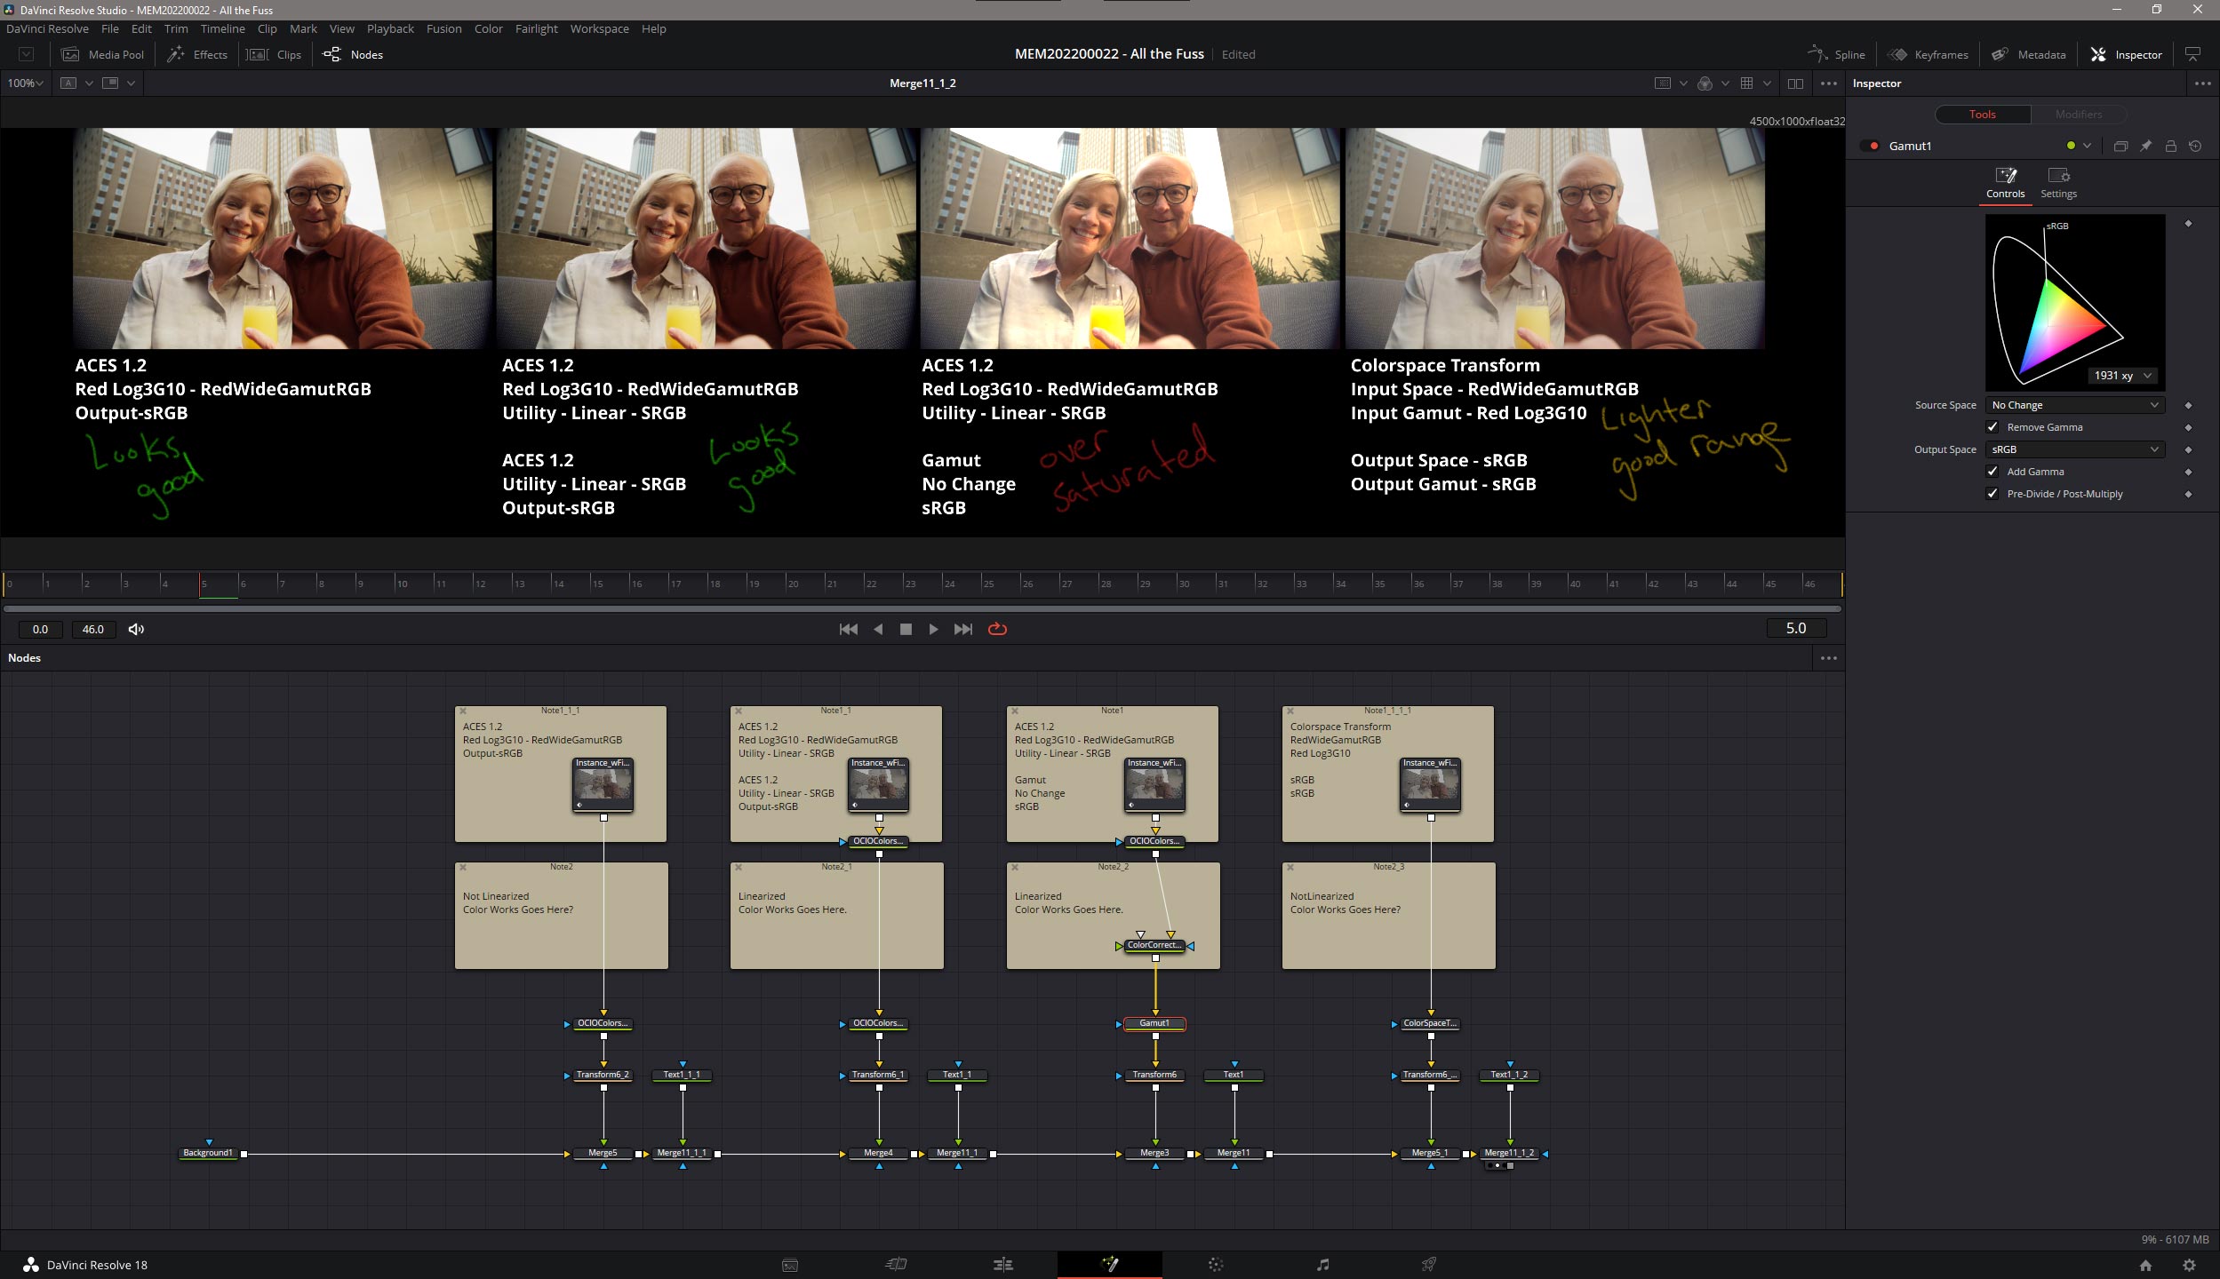Click keyframe diamond beside Source Space
This screenshot has height=1279, width=2220.
coord(2188,405)
